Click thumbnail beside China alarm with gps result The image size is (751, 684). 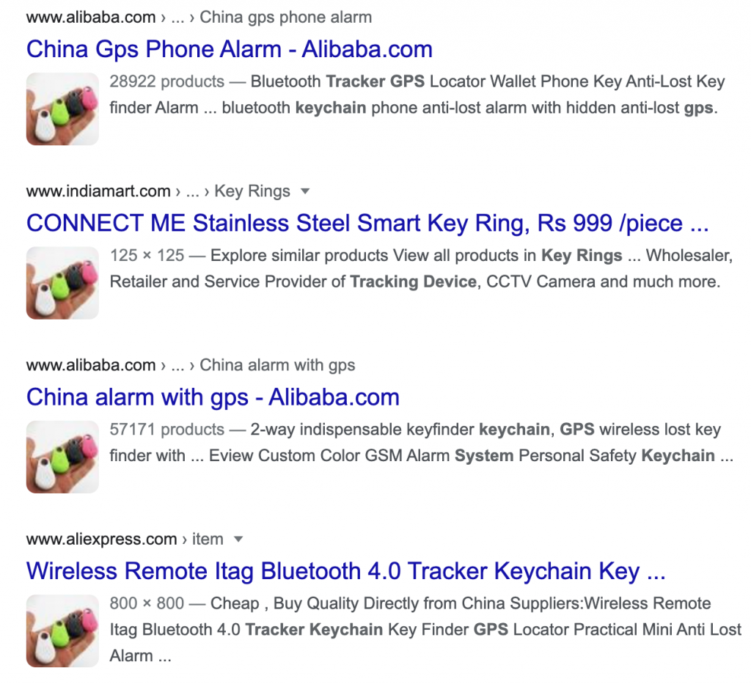[x=62, y=457]
